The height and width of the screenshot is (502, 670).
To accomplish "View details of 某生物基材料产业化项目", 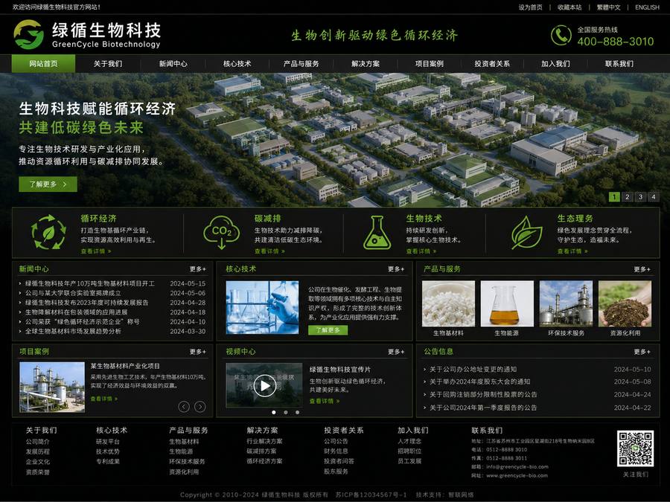I will (x=103, y=399).
